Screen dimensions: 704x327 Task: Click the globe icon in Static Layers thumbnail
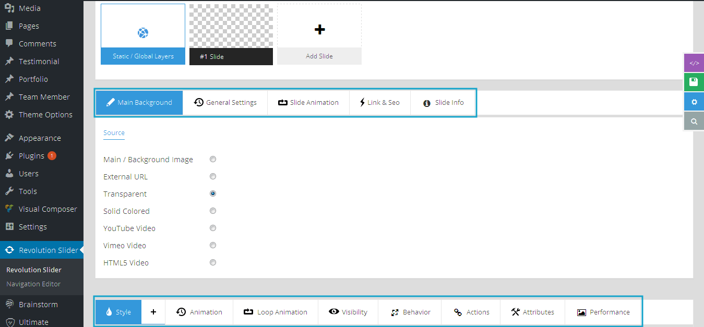[143, 33]
